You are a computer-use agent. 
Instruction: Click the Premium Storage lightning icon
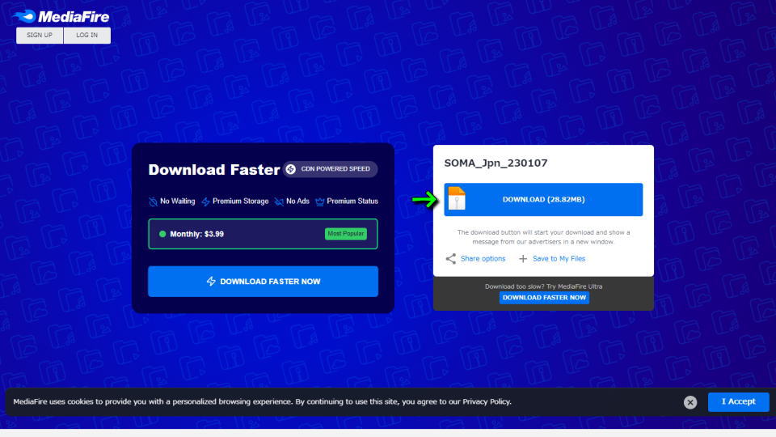(x=205, y=202)
